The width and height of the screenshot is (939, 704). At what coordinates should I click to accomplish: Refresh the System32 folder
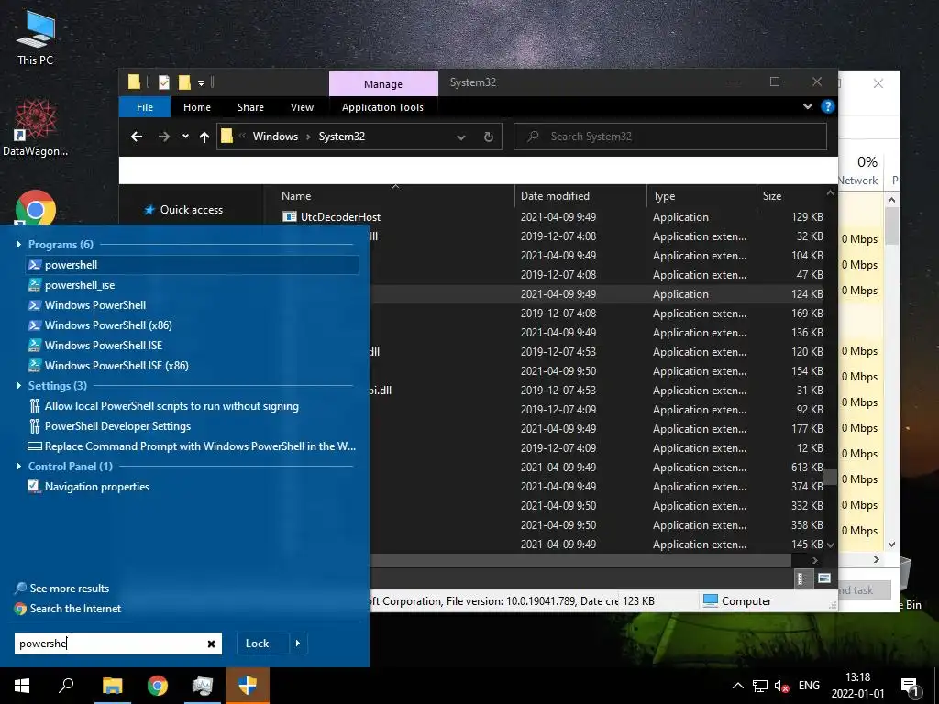489,137
